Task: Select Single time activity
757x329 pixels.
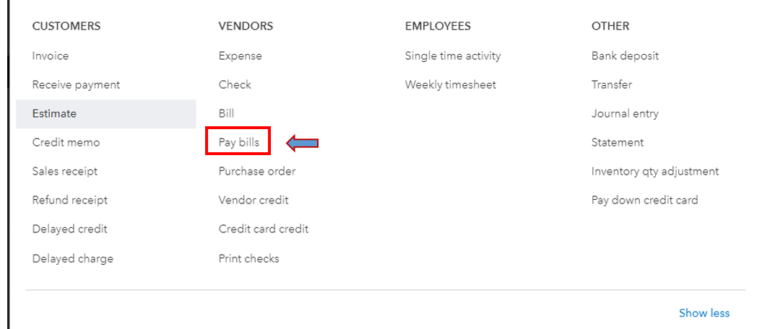Action: [x=453, y=56]
